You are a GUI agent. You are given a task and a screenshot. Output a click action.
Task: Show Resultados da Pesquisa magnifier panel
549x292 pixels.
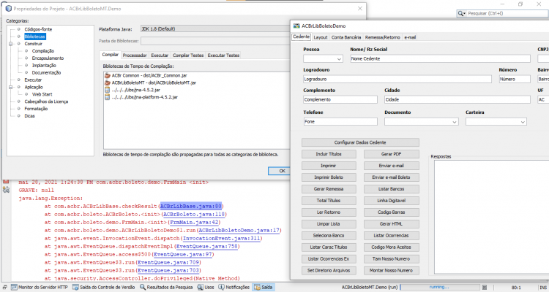pyautogui.click(x=166, y=287)
